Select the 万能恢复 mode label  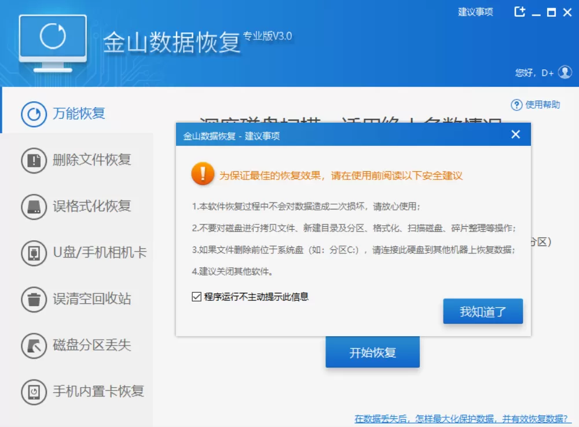pyautogui.click(x=79, y=113)
